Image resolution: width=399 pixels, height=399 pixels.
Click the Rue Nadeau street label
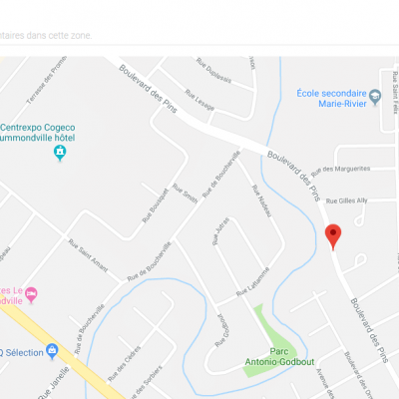pos(262,200)
